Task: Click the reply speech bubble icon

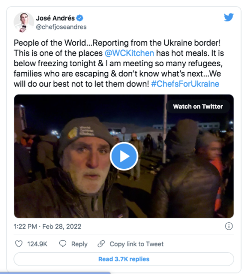Action: point(63,244)
